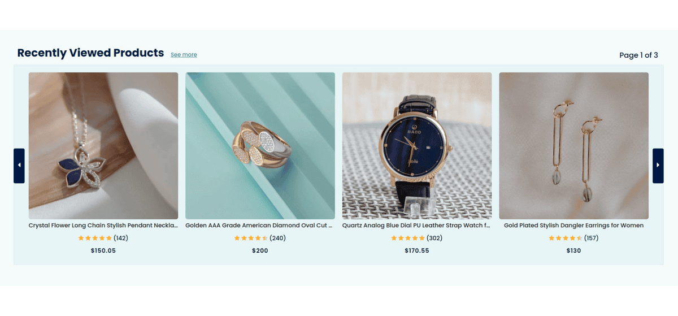The image size is (678, 316).
Task: Click the $170.55 price
Action: [417, 250]
